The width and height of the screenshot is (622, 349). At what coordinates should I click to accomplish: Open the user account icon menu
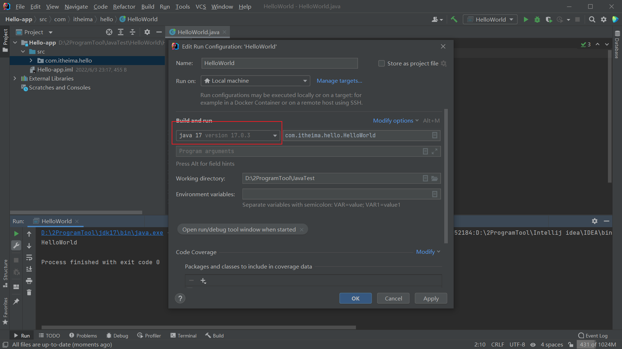pyautogui.click(x=437, y=19)
